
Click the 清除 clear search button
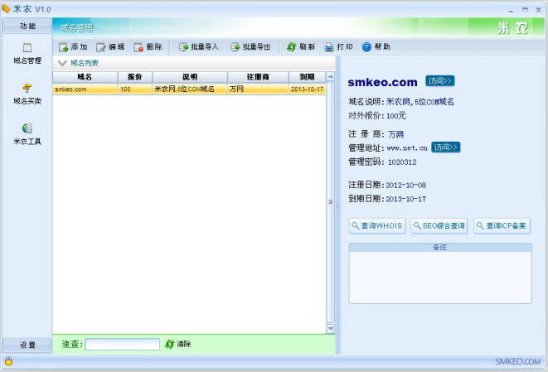pos(178,344)
